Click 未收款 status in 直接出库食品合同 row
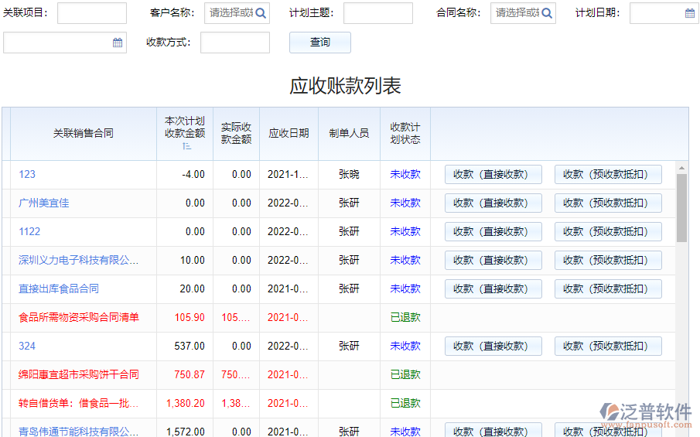The height and width of the screenshot is (437, 700). pos(405,288)
